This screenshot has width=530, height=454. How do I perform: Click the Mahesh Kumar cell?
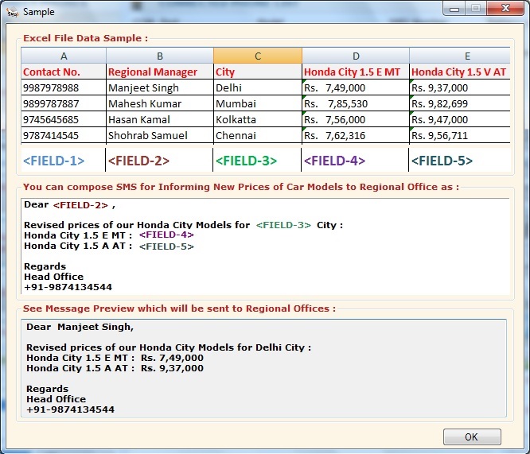point(160,103)
